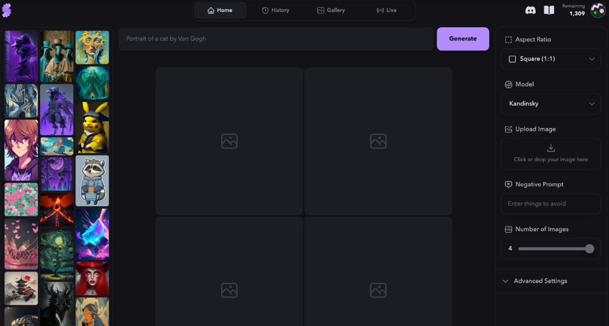Select the purple crow figure thumbnail

[56, 110]
